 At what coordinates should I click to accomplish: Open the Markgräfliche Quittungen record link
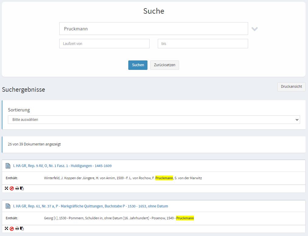point(90,206)
